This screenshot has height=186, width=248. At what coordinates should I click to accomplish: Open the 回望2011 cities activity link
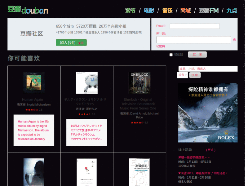click(x=203, y=173)
